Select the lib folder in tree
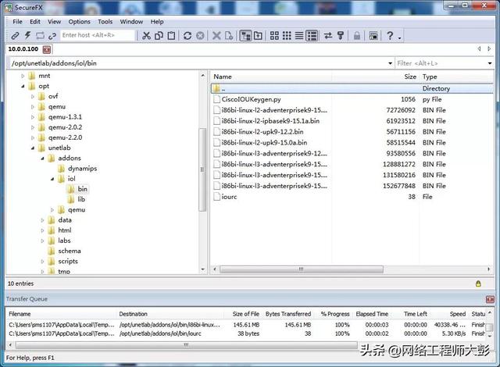This screenshot has height=367, width=500. (x=81, y=199)
